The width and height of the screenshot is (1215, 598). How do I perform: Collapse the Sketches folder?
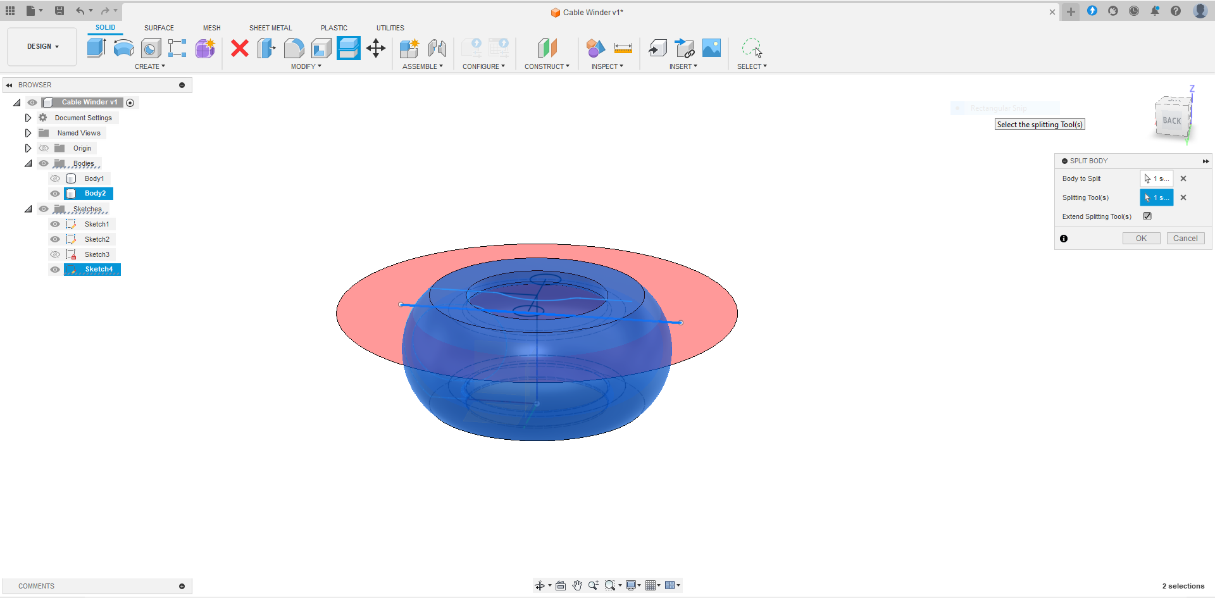28,209
